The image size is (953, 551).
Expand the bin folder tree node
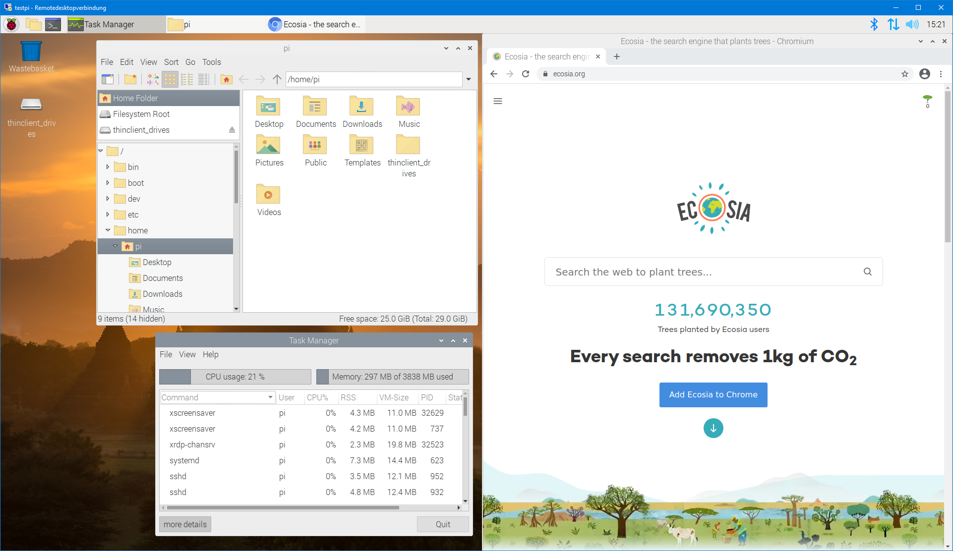pyautogui.click(x=108, y=167)
